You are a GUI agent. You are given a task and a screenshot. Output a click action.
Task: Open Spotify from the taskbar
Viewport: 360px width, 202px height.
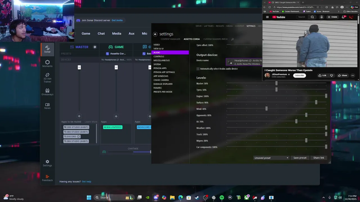click(x=222, y=198)
